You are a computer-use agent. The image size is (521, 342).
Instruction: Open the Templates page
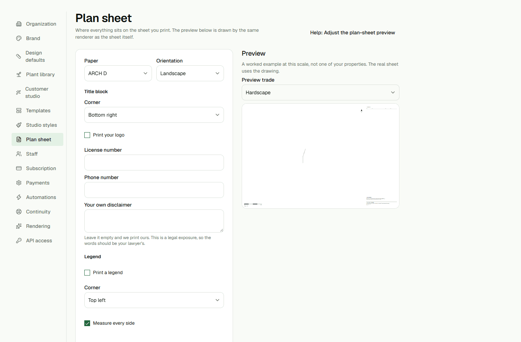coord(37,111)
